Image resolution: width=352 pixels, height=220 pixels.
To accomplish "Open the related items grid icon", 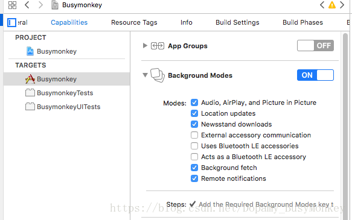I will point(12,5).
